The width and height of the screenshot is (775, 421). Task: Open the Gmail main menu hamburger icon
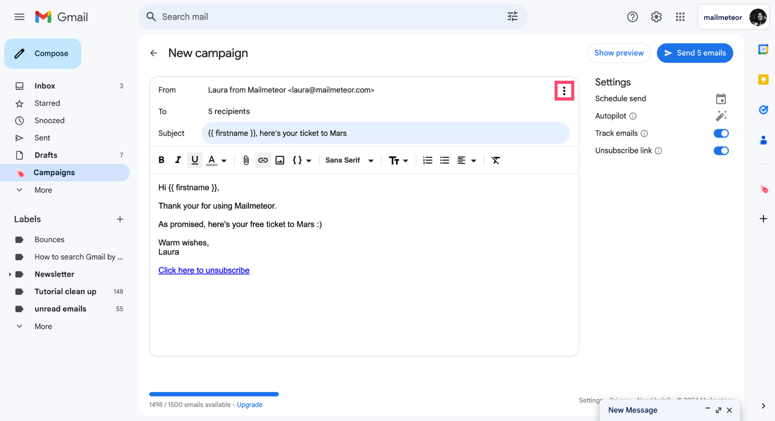pyautogui.click(x=19, y=17)
